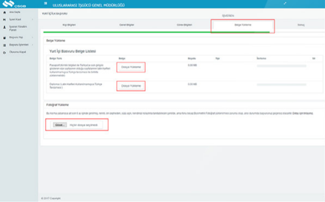Viewport: 325px width, 202px height.
Task: Click the Ana Sayfa home icon
Action: pyautogui.click(x=5, y=12)
